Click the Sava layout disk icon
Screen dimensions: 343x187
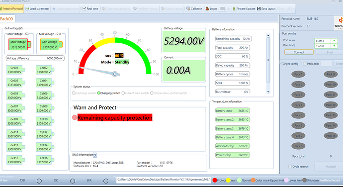coord(259,9)
